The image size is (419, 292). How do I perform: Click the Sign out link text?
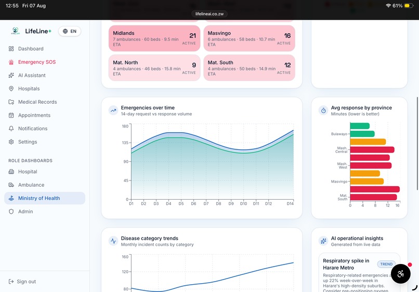click(26, 281)
